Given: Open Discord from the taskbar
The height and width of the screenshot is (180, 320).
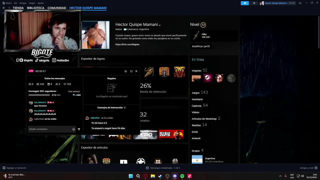Looking at the screenshot, I should (x=175, y=176).
